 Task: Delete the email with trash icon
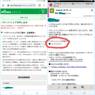67,87
